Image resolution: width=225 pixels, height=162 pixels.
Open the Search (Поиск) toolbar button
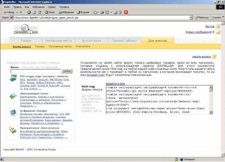pos(50,13)
